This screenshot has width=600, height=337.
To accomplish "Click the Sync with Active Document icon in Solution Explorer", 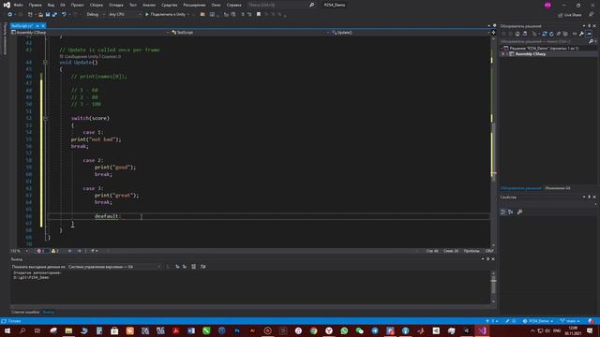I will click(x=544, y=34).
